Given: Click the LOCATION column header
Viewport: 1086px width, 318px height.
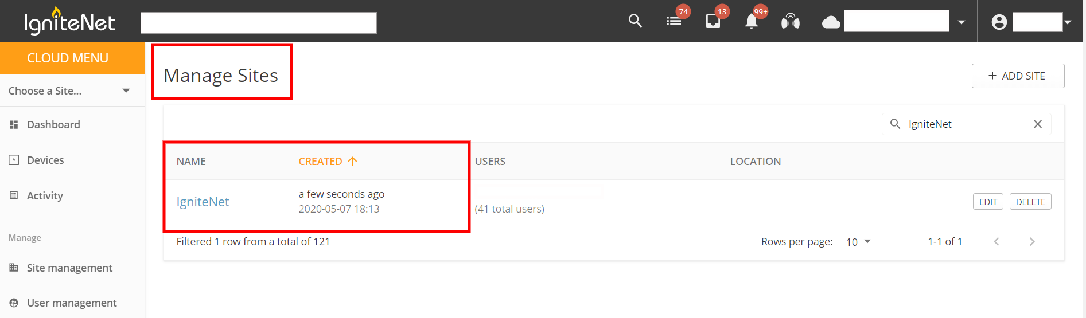Looking at the screenshot, I should point(755,162).
